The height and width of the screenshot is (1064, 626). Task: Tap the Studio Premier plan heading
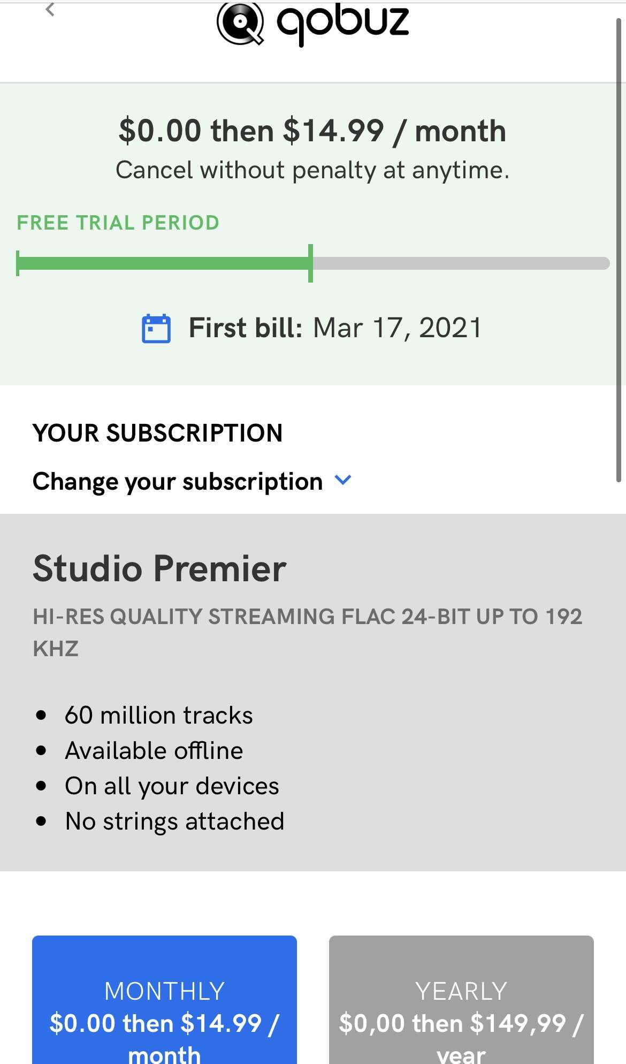click(159, 568)
